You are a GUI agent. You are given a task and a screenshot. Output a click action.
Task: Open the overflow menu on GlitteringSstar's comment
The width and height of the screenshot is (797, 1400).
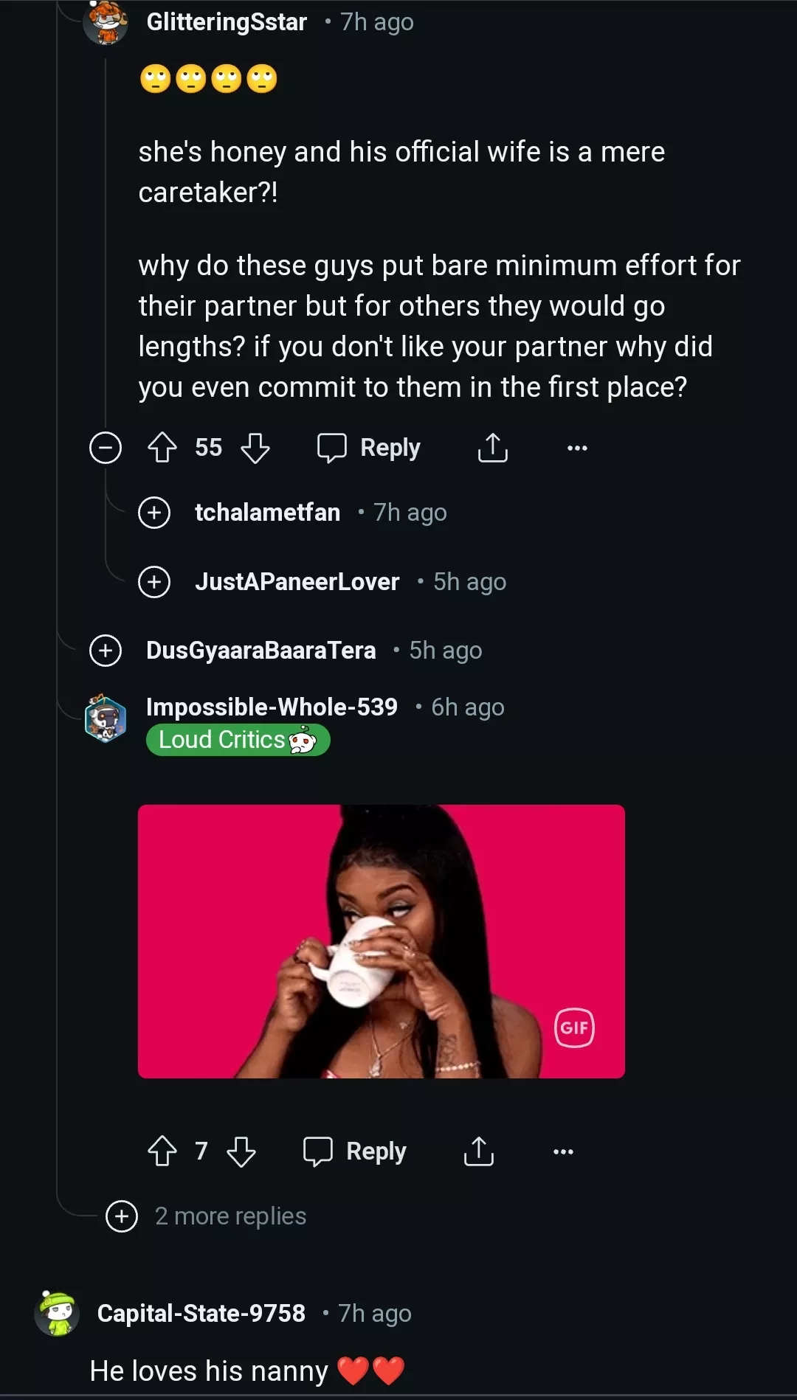coord(578,447)
